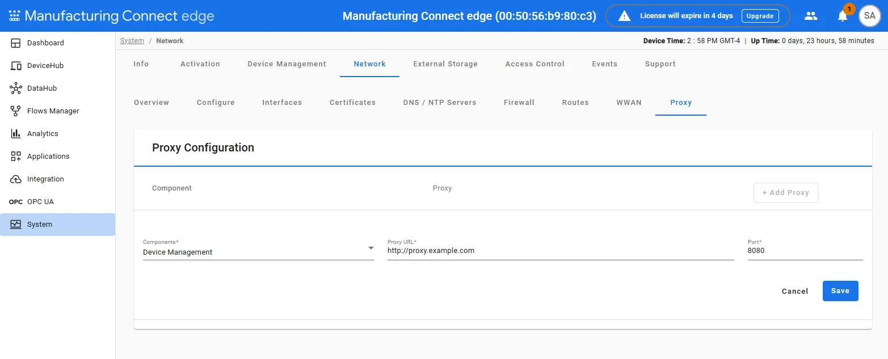Viewport: 888px width, 359px height.
Task: Open the Configure sub-tab
Action: 216,103
